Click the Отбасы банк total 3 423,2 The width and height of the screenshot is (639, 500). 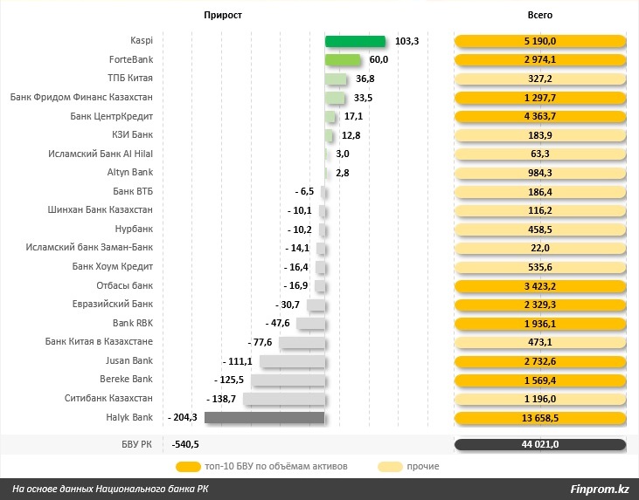[540, 286]
